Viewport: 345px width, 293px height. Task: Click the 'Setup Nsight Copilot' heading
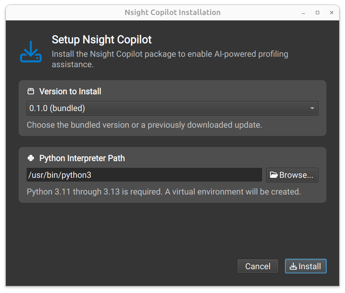coord(102,40)
